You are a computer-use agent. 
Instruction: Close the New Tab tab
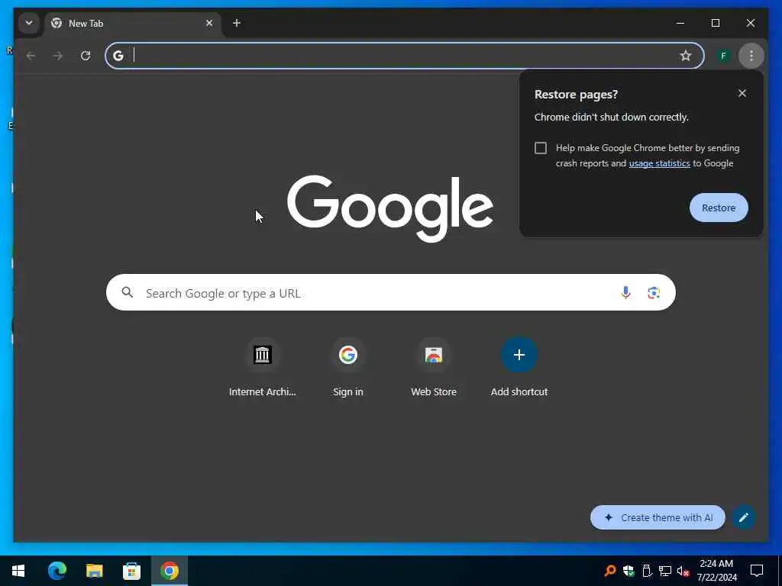coord(209,23)
